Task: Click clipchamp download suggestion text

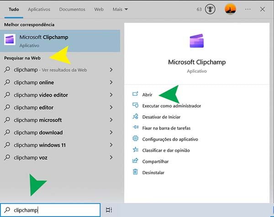Action: (38, 132)
